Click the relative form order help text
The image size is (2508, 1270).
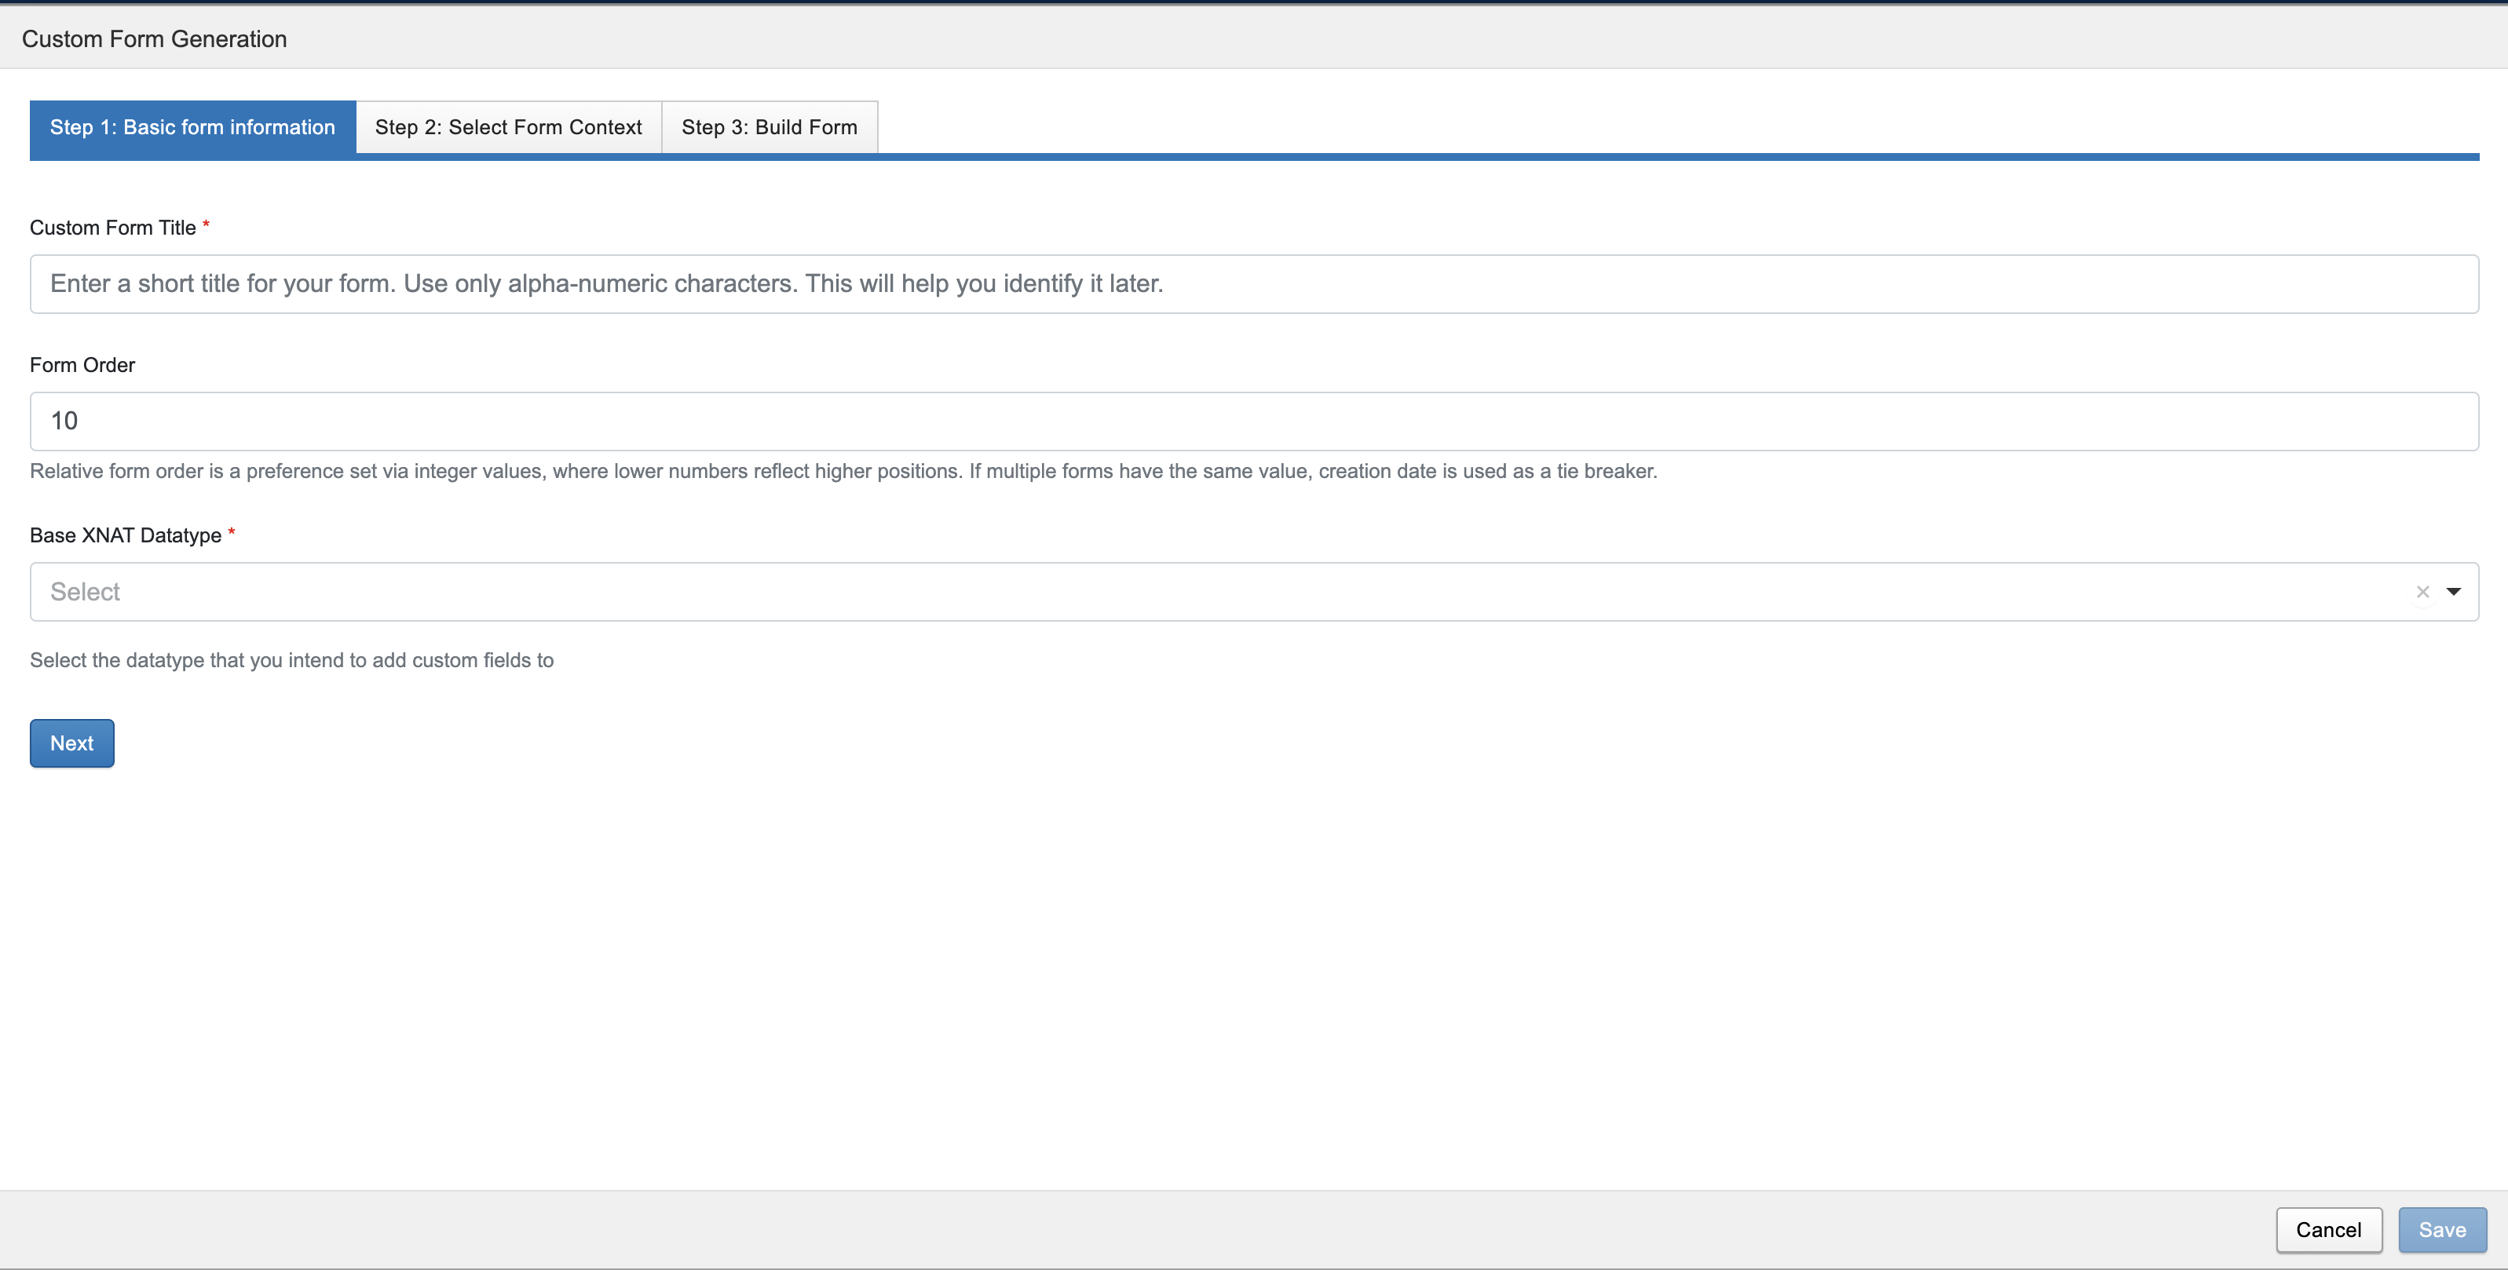843,471
